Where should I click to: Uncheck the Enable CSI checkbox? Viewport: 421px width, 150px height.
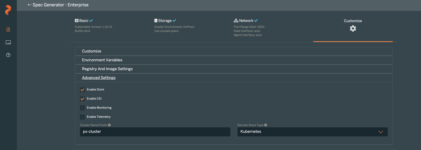(x=83, y=99)
